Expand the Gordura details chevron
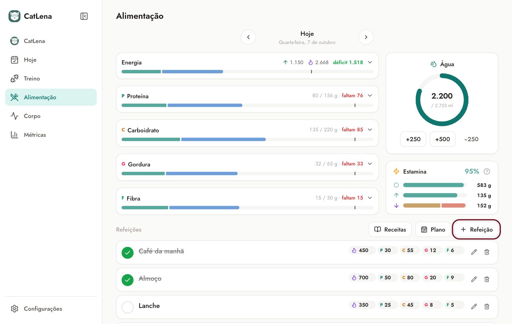Viewport: 512px width, 324px height. [x=370, y=164]
